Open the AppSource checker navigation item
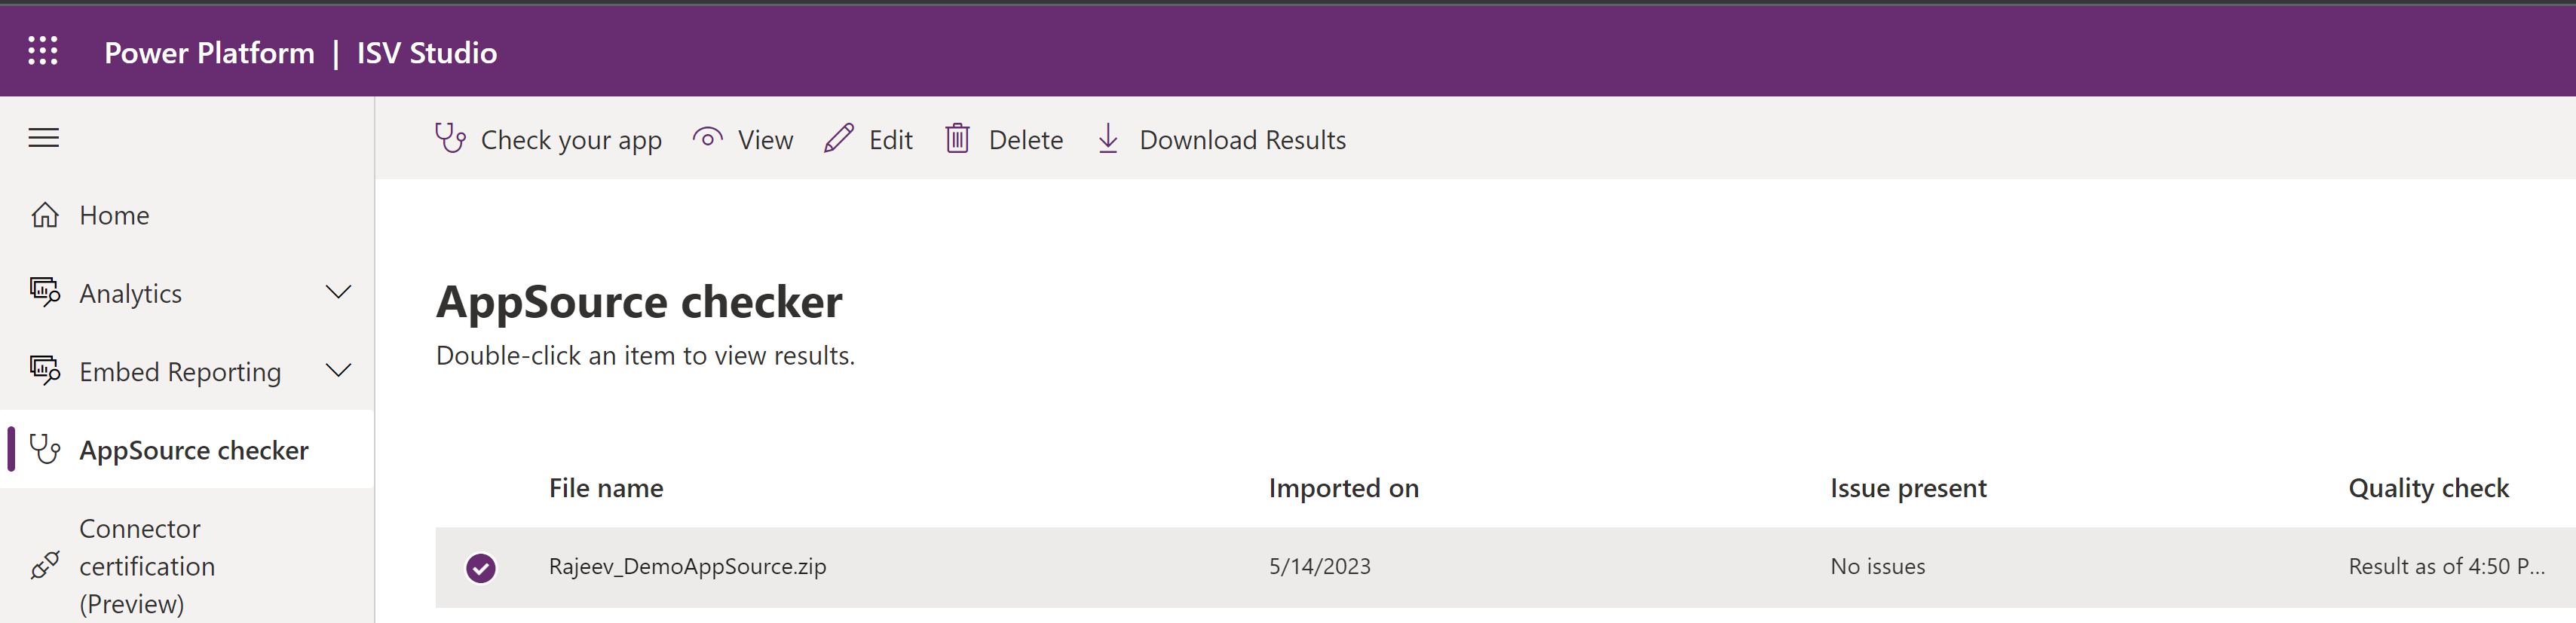Viewport: 2576px width, 623px height. pyautogui.click(x=194, y=451)
